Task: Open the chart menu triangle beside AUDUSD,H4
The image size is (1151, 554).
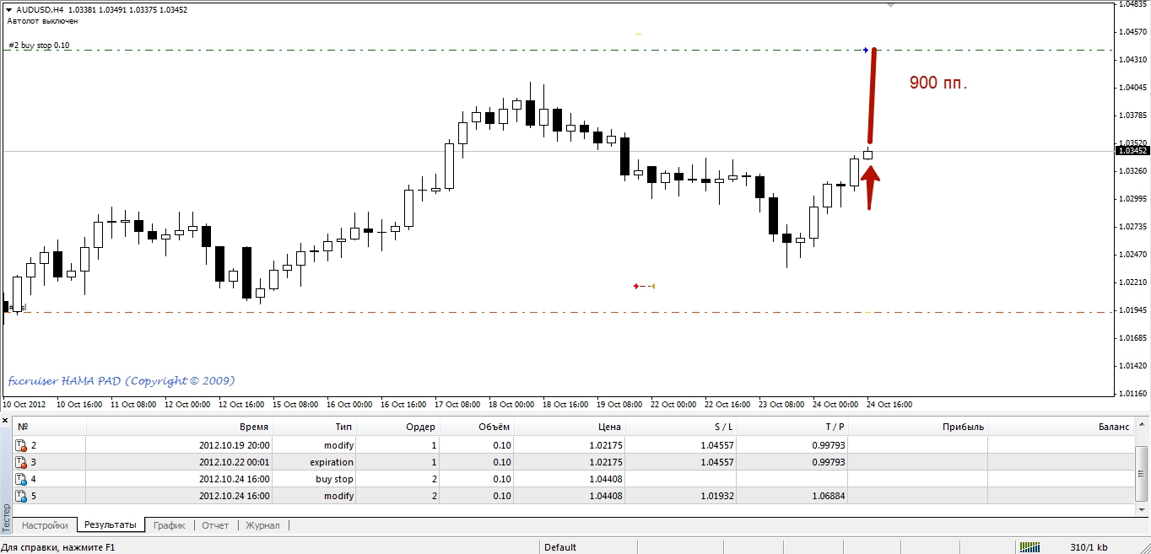Action: pos(9,10)
